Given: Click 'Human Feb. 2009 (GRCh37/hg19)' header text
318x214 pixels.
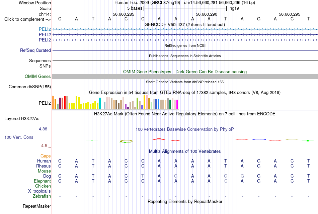Looking at the screenshot, I should [x=147, y=3].
